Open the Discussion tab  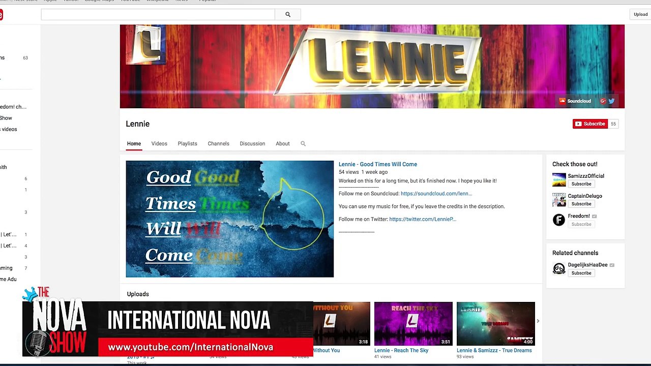(x=252, y=143)
